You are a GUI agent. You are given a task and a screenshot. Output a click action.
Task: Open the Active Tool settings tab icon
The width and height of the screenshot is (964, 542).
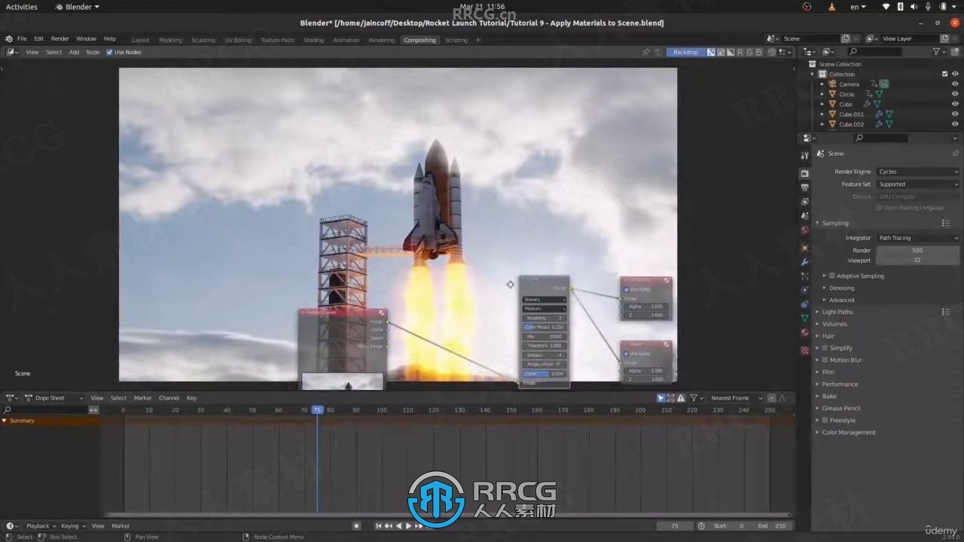[x=804, y=155]
